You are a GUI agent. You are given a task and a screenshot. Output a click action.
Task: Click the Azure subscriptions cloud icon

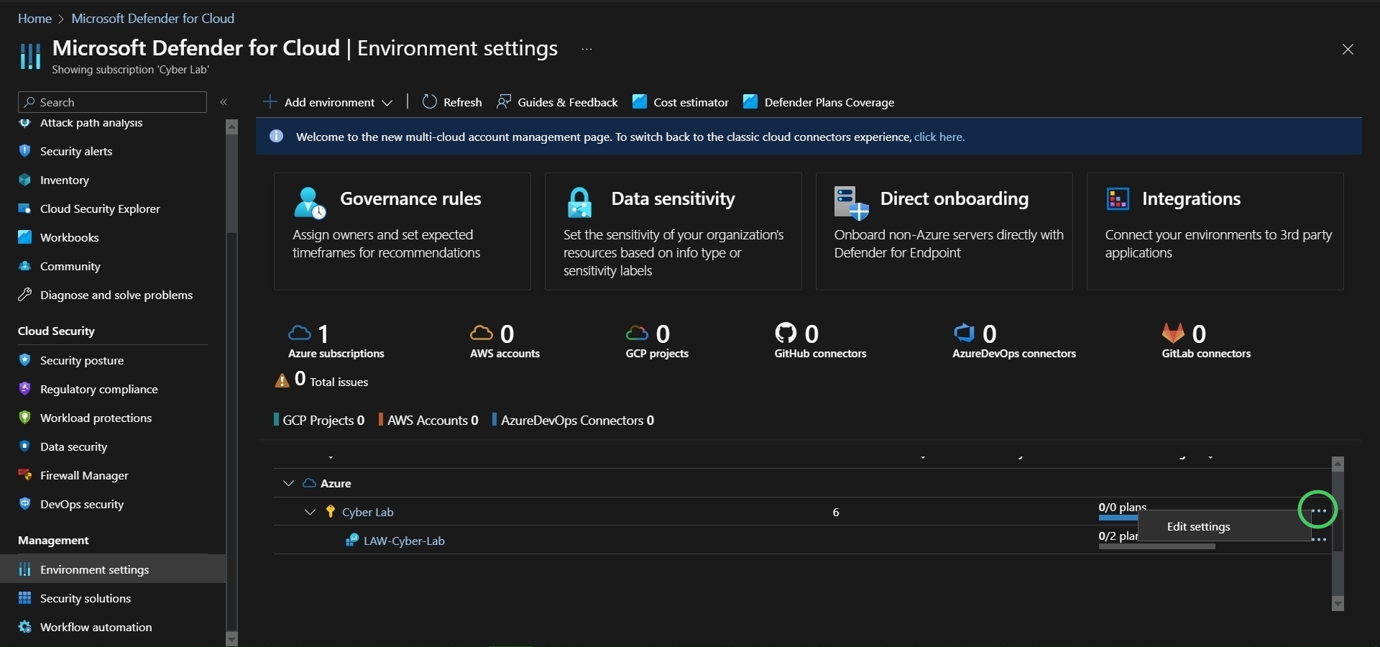300,333
